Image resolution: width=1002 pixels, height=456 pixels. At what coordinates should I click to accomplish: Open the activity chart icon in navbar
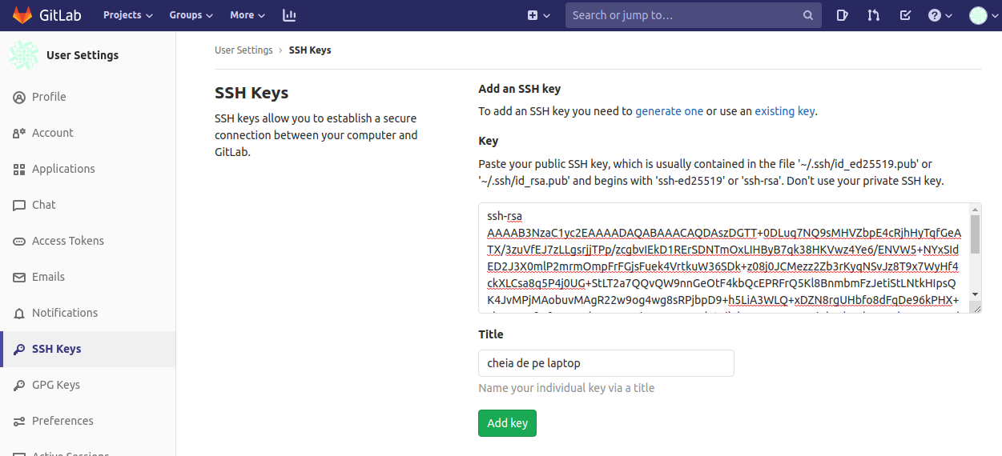click(289, 15)
